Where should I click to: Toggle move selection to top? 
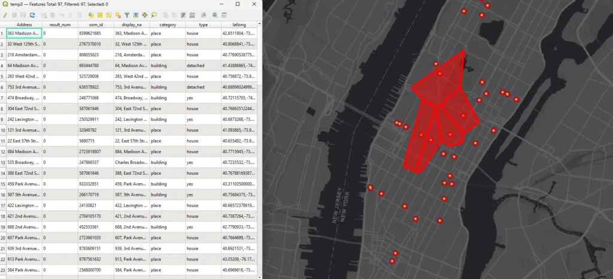pyautogui.click(x=136, y=14)
